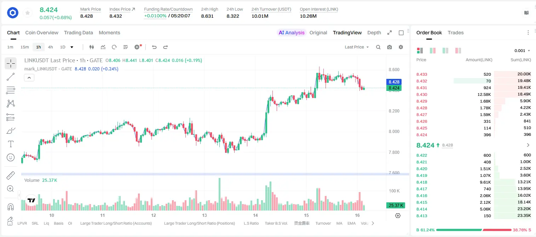Show only buy orders in order book
536x237 pixels.
[x=445, y=51]
